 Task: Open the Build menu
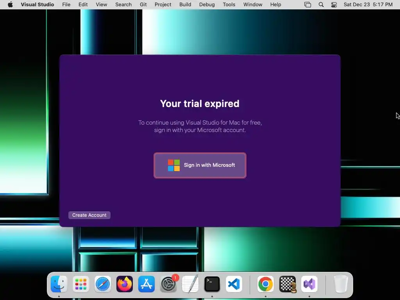point(185,5)
